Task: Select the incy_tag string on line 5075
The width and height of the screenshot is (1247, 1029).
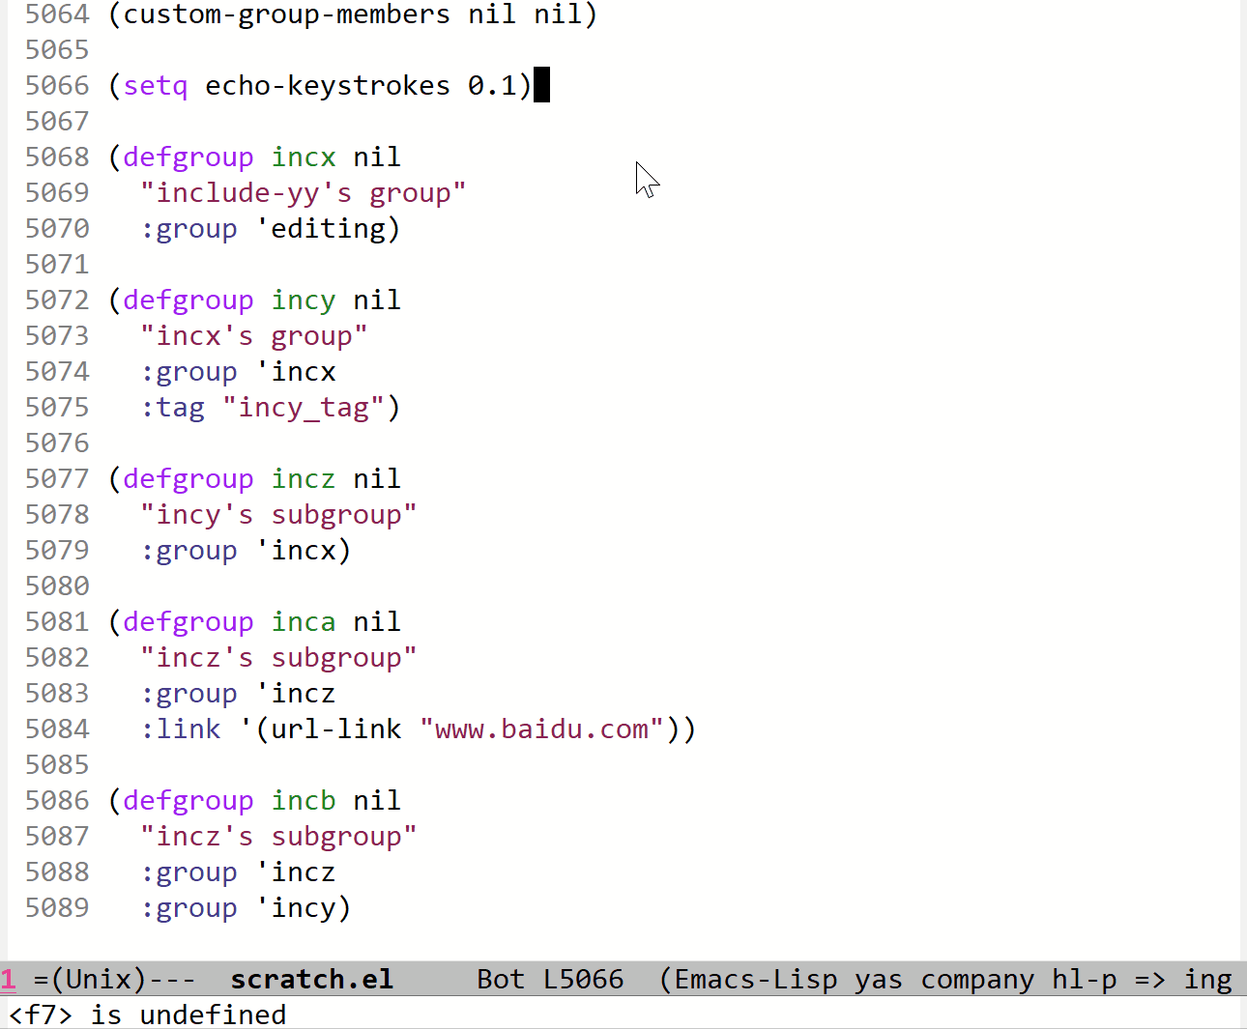Action: 303,407
